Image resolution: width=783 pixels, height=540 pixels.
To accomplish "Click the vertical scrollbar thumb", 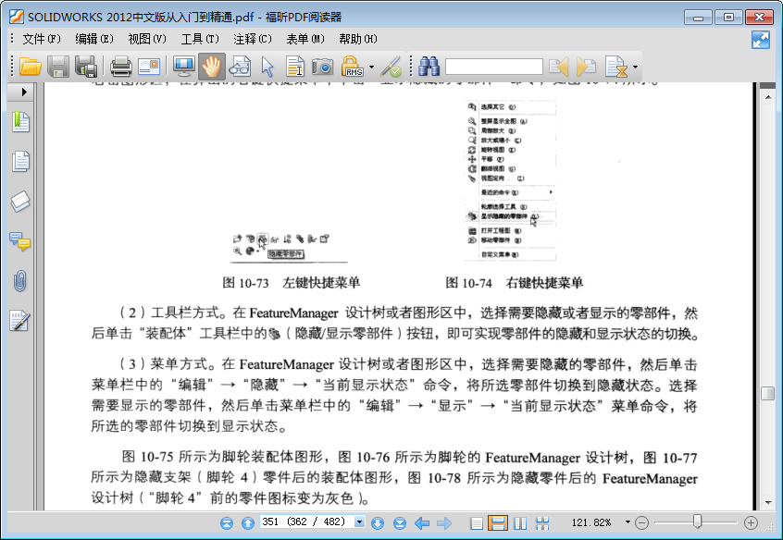I will (767, 393).
